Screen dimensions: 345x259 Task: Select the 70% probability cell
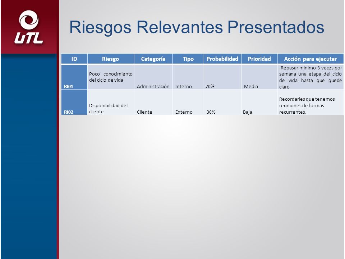point(222,77)
